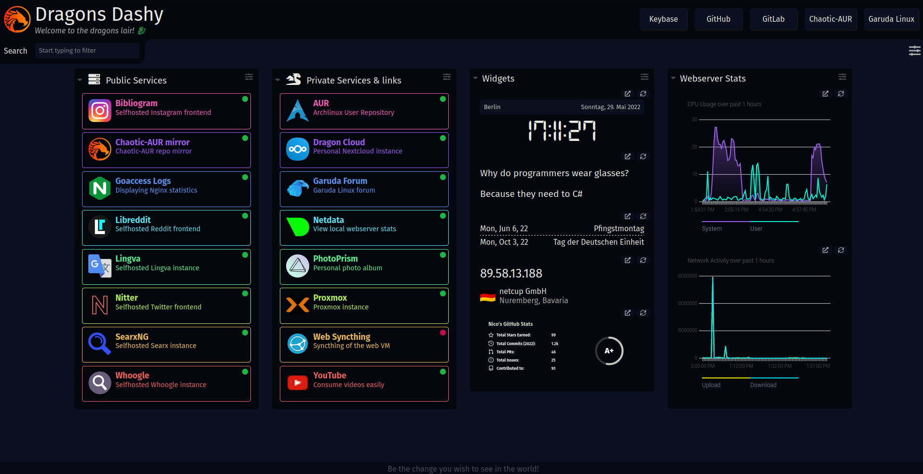Open CPU Usage widget in fullscreen
This screenshot has width=923, height=474.
pyautogui.click(x=826, y=94)
